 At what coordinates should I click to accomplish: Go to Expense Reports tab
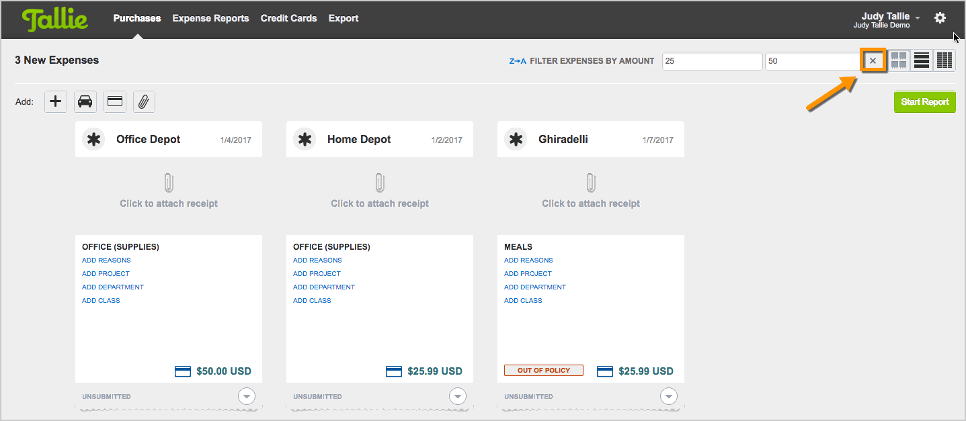pyautogui.click(x=210, y=18)
